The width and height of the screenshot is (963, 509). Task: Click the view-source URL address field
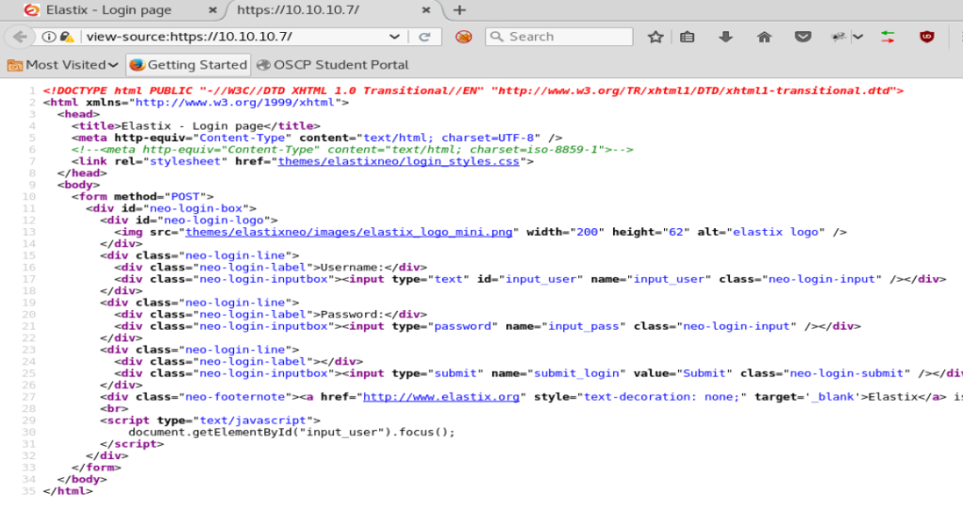tap(233, 37)
